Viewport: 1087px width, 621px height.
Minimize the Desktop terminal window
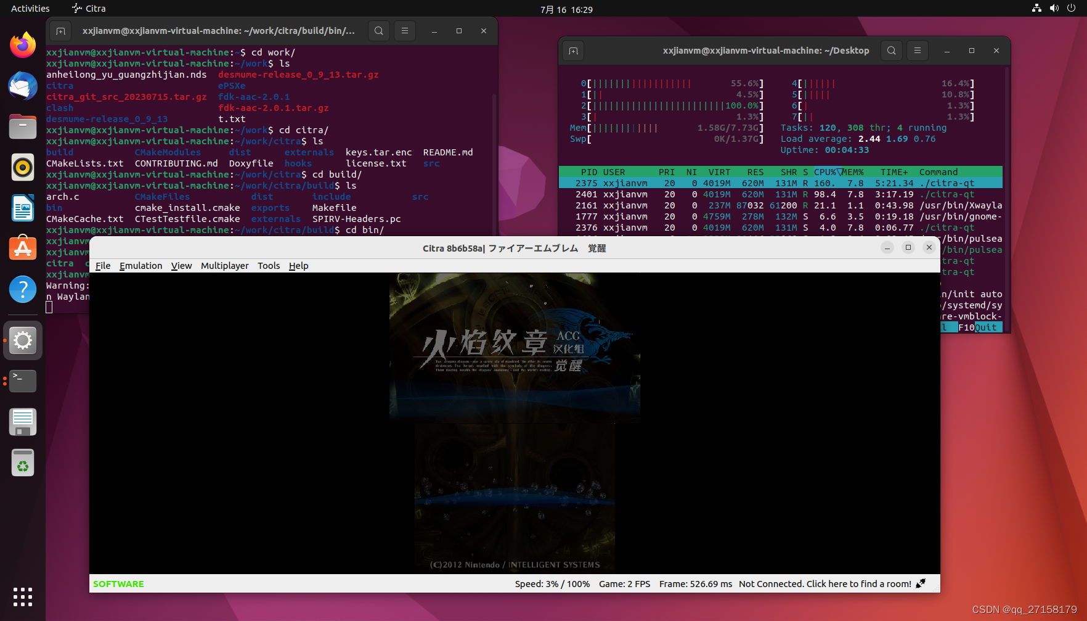pos(947,51)
